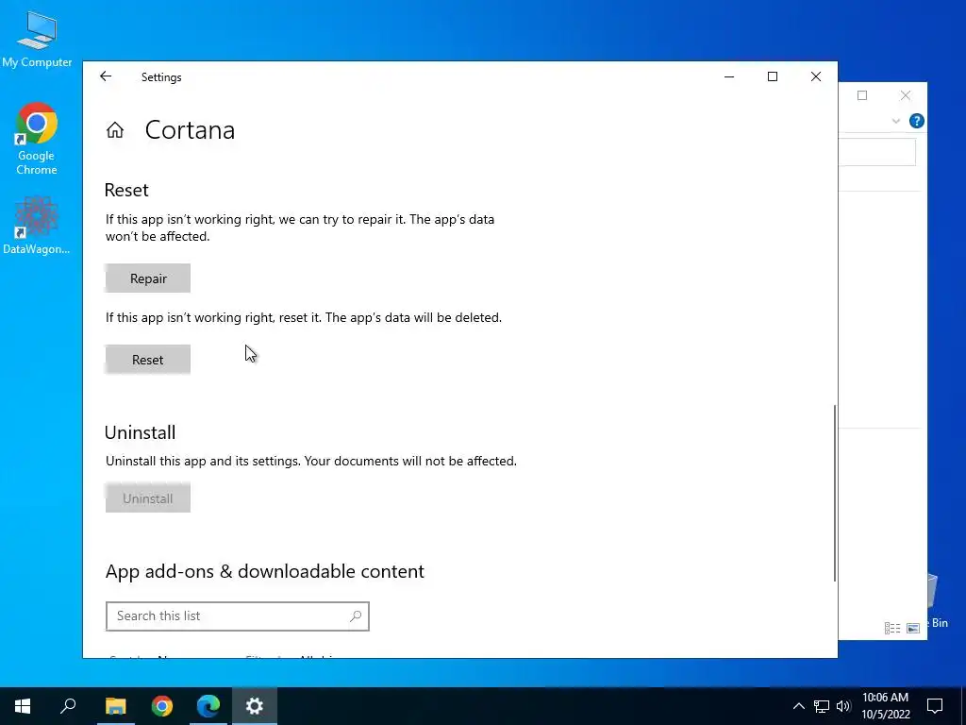Open taskbar search magnifier
This screenshot has width=966, height=725.
pos(68,706)
